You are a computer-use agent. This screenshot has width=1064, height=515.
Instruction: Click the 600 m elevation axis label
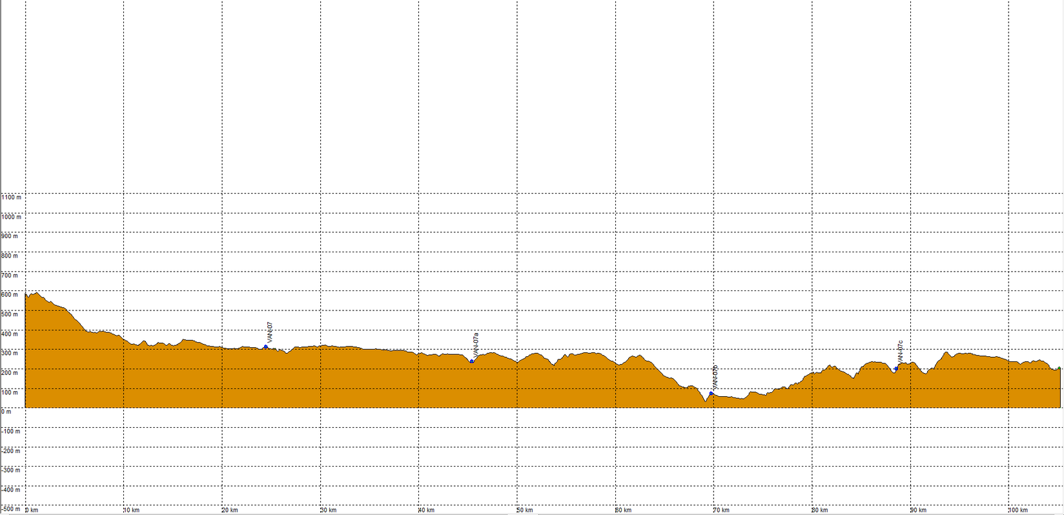(10, 294)
